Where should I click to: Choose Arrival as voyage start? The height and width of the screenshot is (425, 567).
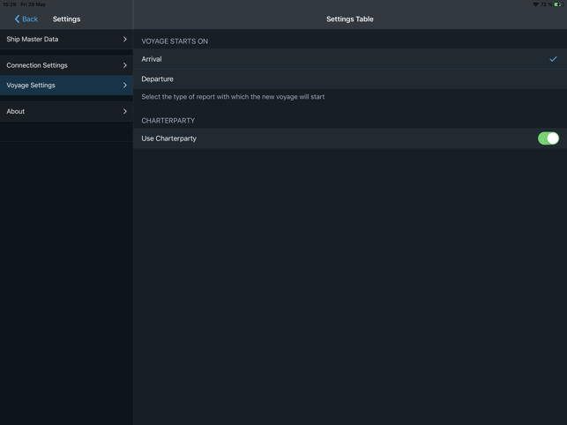[x=350, y=59]
